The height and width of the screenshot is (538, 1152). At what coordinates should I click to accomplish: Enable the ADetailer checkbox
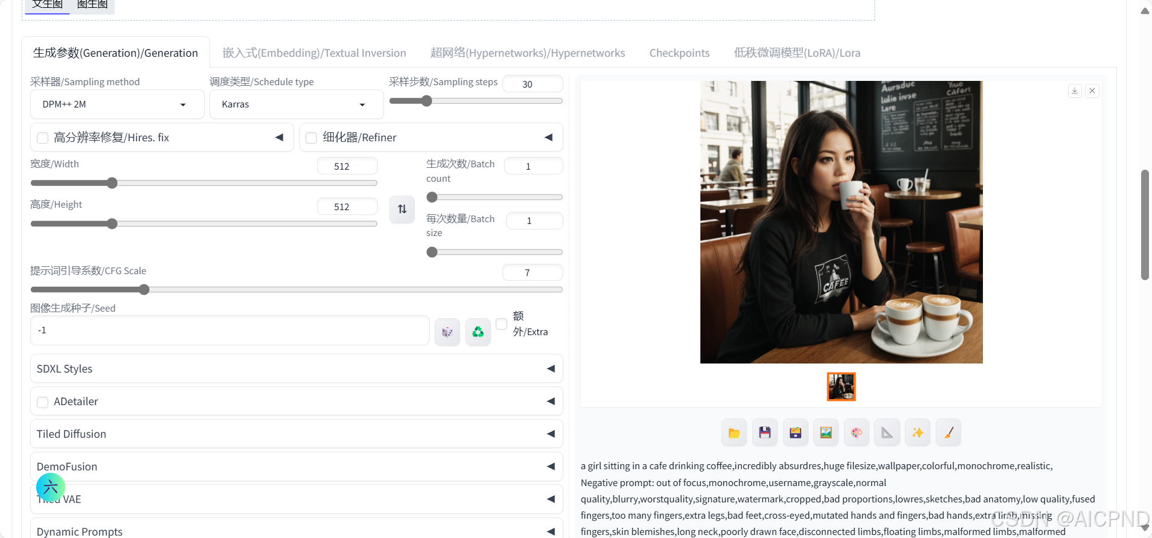tap(43, 402)
